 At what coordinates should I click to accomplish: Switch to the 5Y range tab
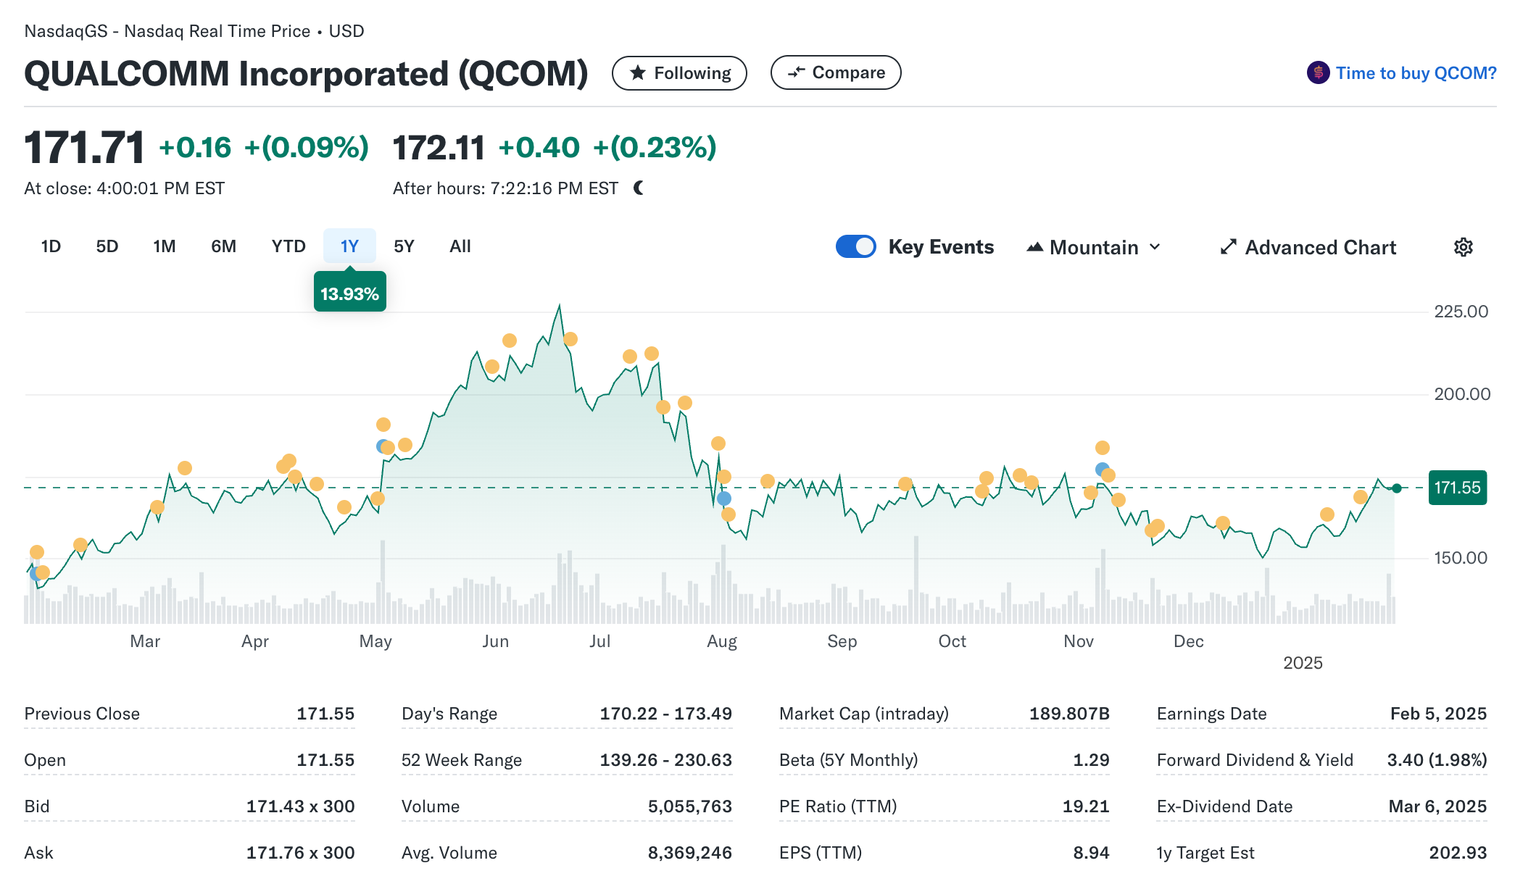tap(404, 246)
